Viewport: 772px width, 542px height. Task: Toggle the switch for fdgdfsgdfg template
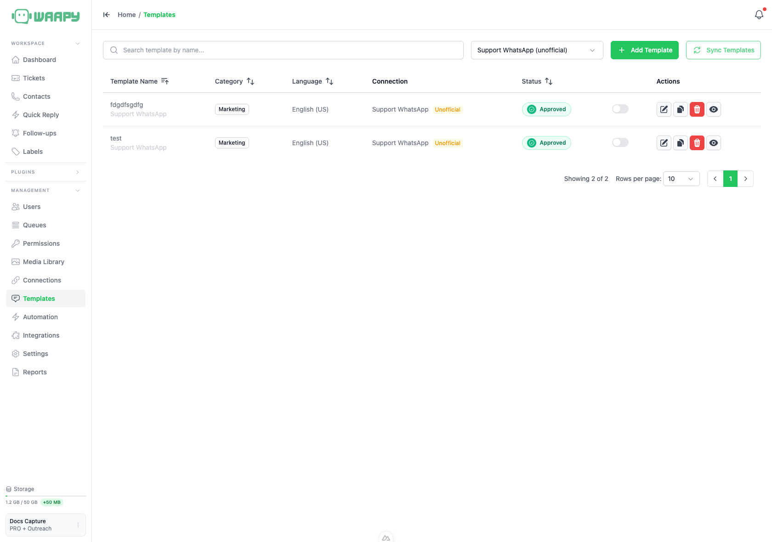coord(620,109)
